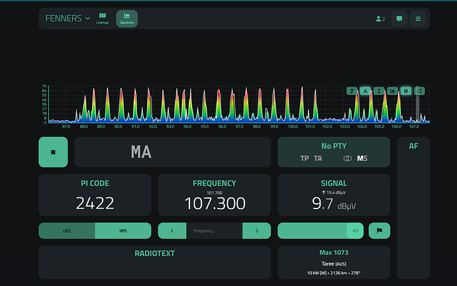This screenshot has width=457, height=286.
Task: Refresh the spectrum scan
Action: [x=419, y=91]
